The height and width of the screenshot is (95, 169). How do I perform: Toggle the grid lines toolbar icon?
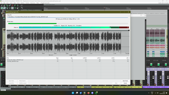click(x=12, y=8)
